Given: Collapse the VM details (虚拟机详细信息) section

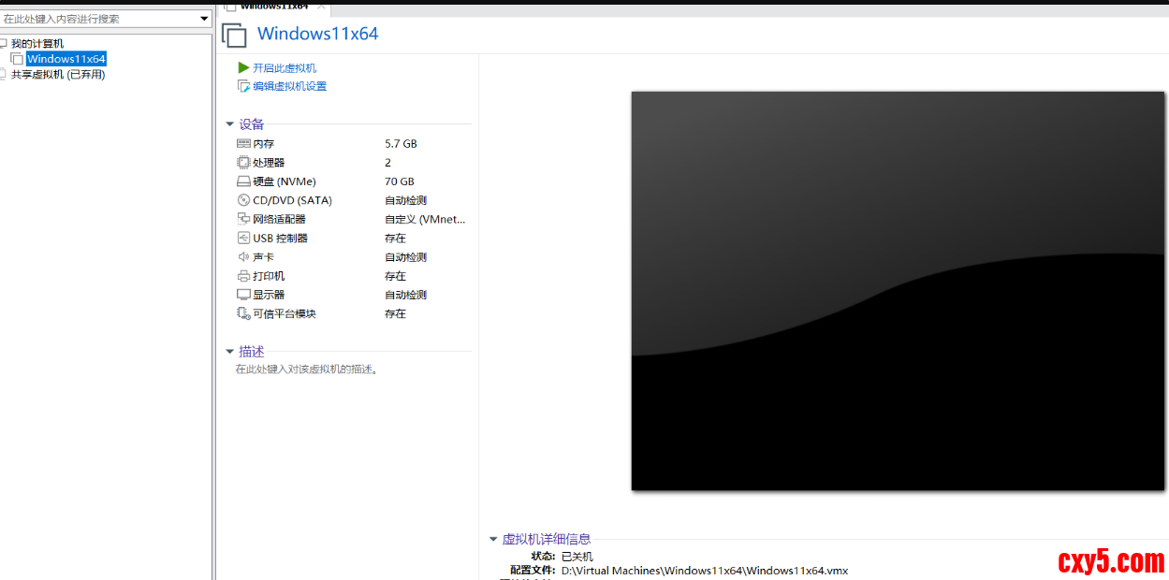Looking at the screenshot, I should [493, 539].
